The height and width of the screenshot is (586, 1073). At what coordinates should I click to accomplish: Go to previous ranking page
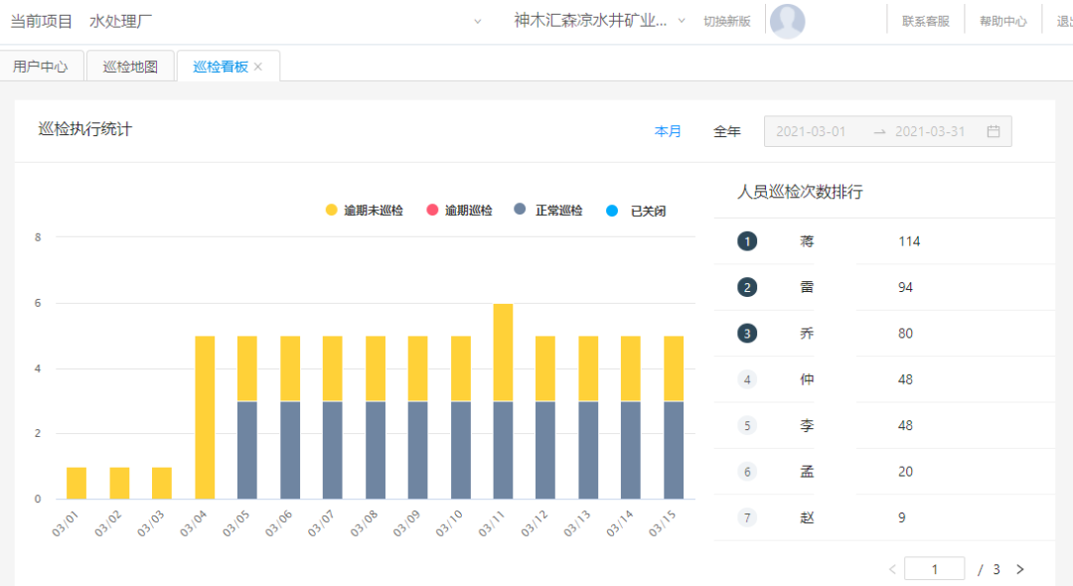tap(892, 569)
